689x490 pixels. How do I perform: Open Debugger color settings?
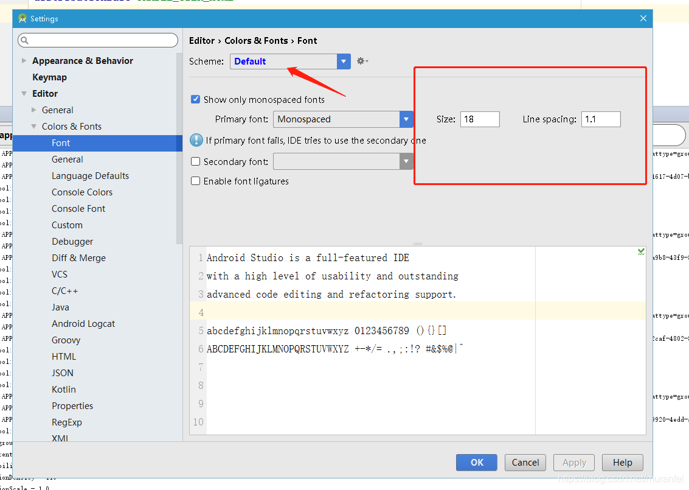click(72, 242)
